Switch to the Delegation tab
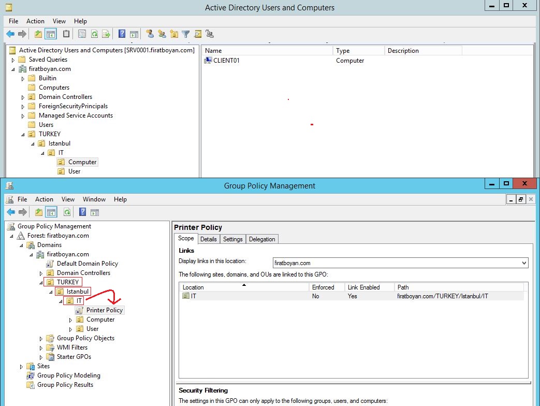The width and height of the screenshot is (540, 406). (262, 239)
